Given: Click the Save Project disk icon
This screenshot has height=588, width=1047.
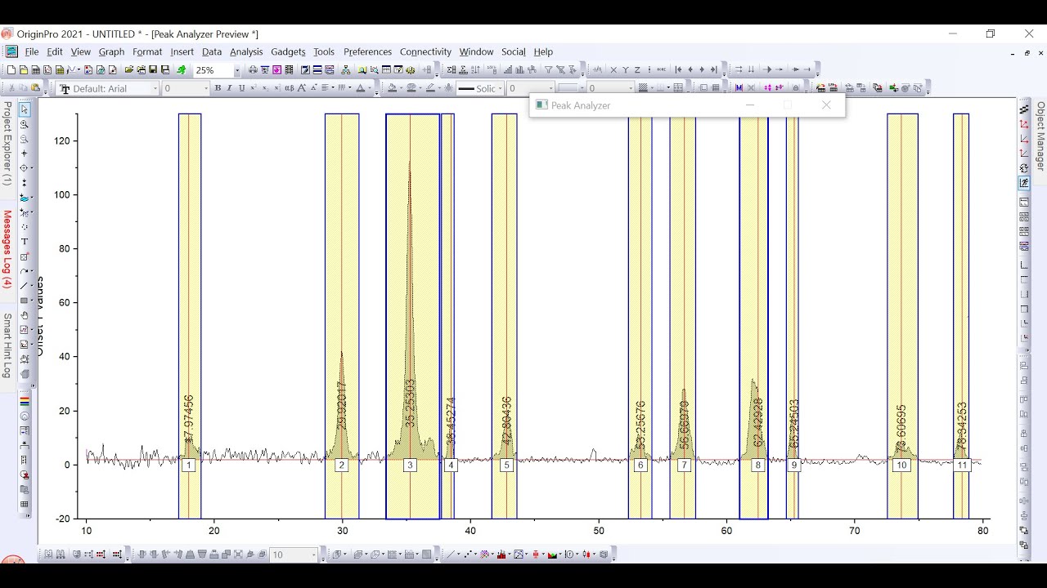Looking at the screenshot, I should click(153, 70).
